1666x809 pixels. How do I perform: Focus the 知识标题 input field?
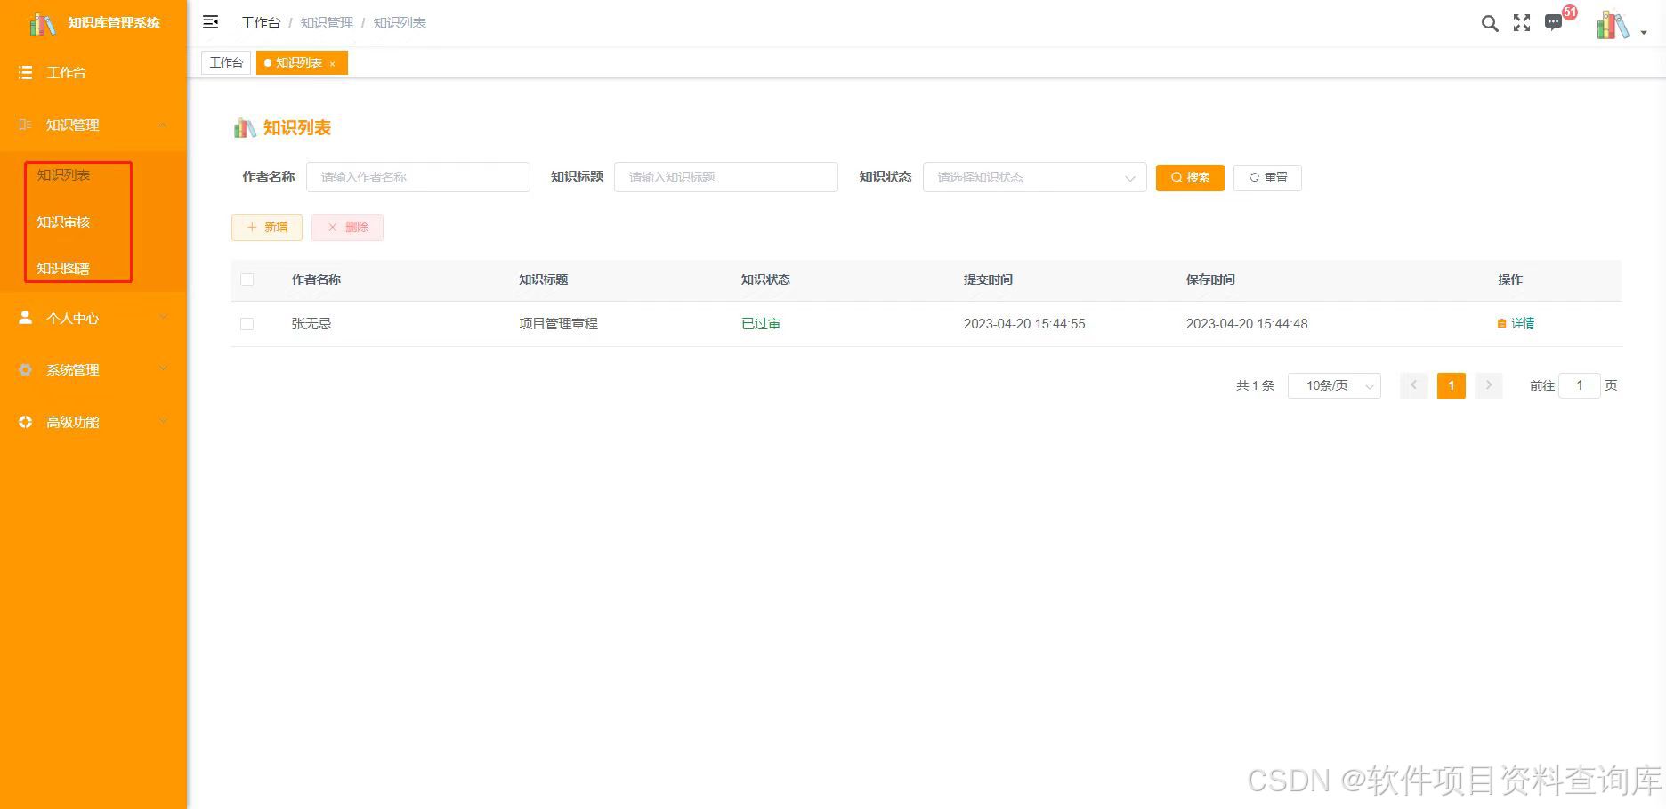click(x=726, y=177)
